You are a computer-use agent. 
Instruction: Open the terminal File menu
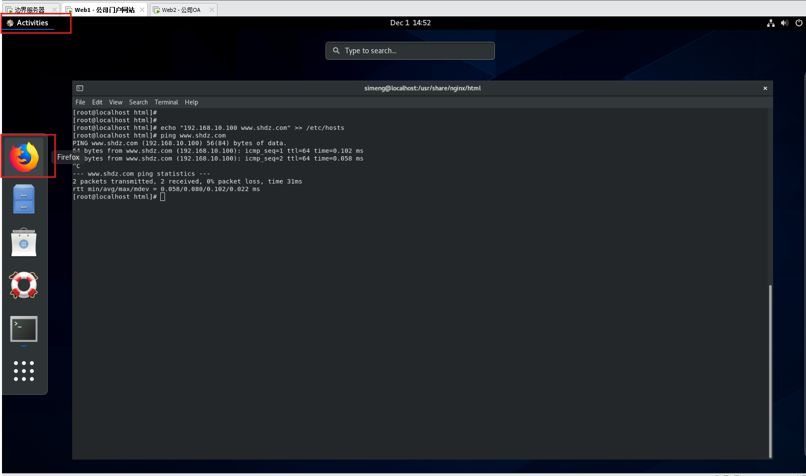click(80, 102)
